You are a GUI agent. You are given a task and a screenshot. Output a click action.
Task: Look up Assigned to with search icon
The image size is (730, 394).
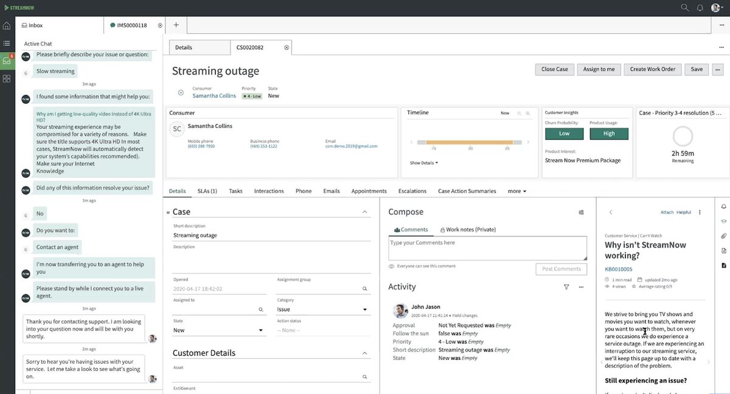coord(261,310)
